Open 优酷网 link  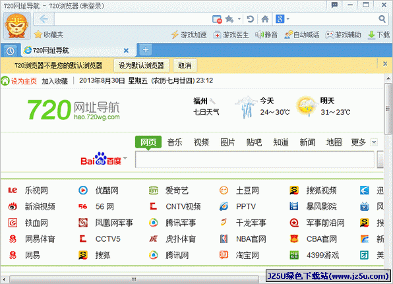(107, 190)
